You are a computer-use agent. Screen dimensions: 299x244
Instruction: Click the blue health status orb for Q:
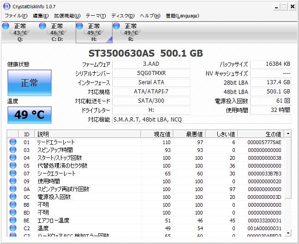(x=6, y=26)
